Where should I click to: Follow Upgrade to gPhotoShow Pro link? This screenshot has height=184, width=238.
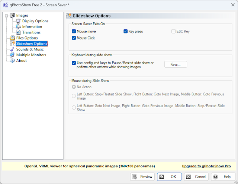click(206, 166)
